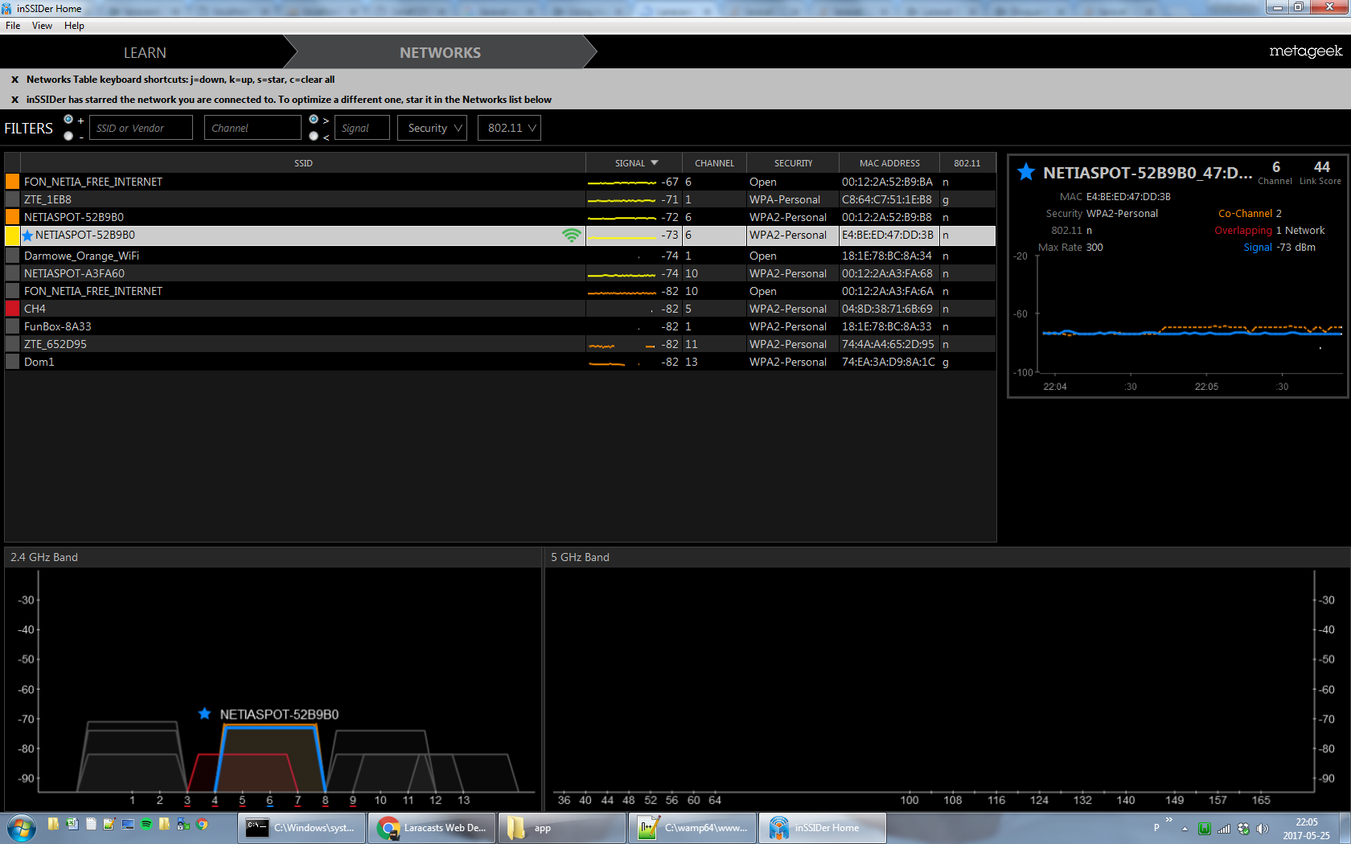Select the NETIASPOT-A3FA60 network row
The width and height of the screenshot is (1351, 844).
click(500, 273)
